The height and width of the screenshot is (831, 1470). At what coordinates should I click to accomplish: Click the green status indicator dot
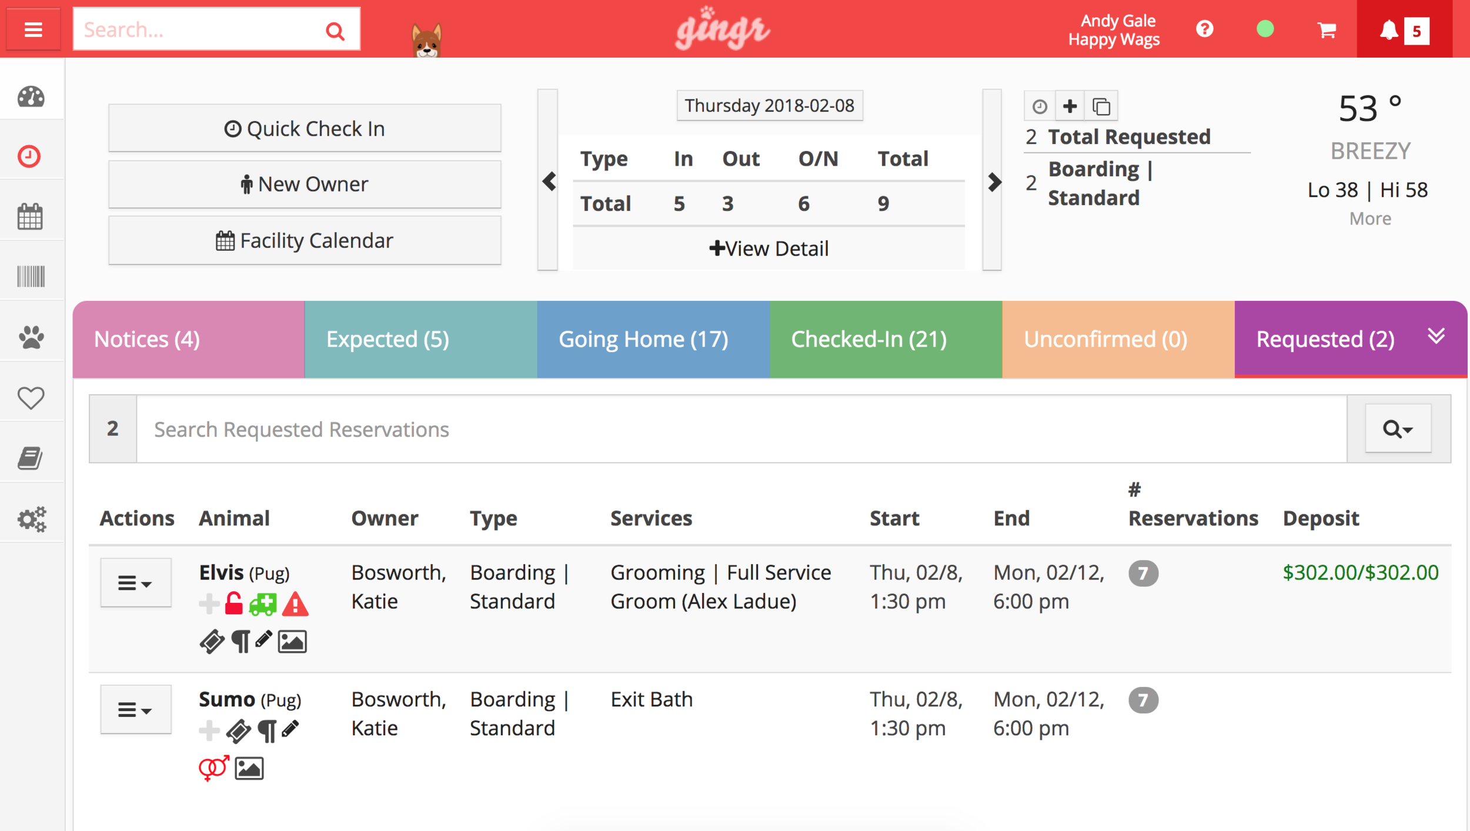(1265, 29)
